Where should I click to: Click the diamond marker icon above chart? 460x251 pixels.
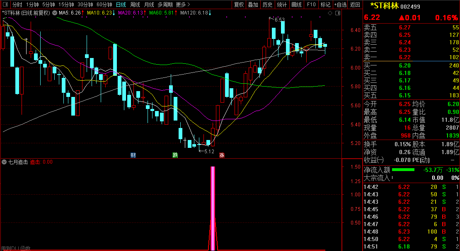[x=330, y=13]
